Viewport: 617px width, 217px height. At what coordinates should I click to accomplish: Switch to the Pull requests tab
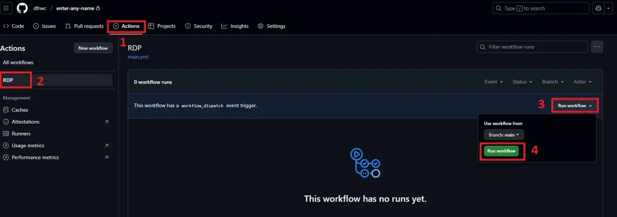85,26
